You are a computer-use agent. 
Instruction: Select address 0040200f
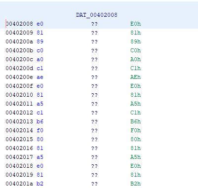[x=19, y=86]
